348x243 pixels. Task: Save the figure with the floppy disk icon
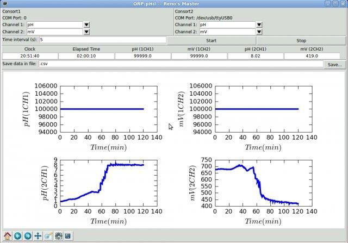point(69,236)
